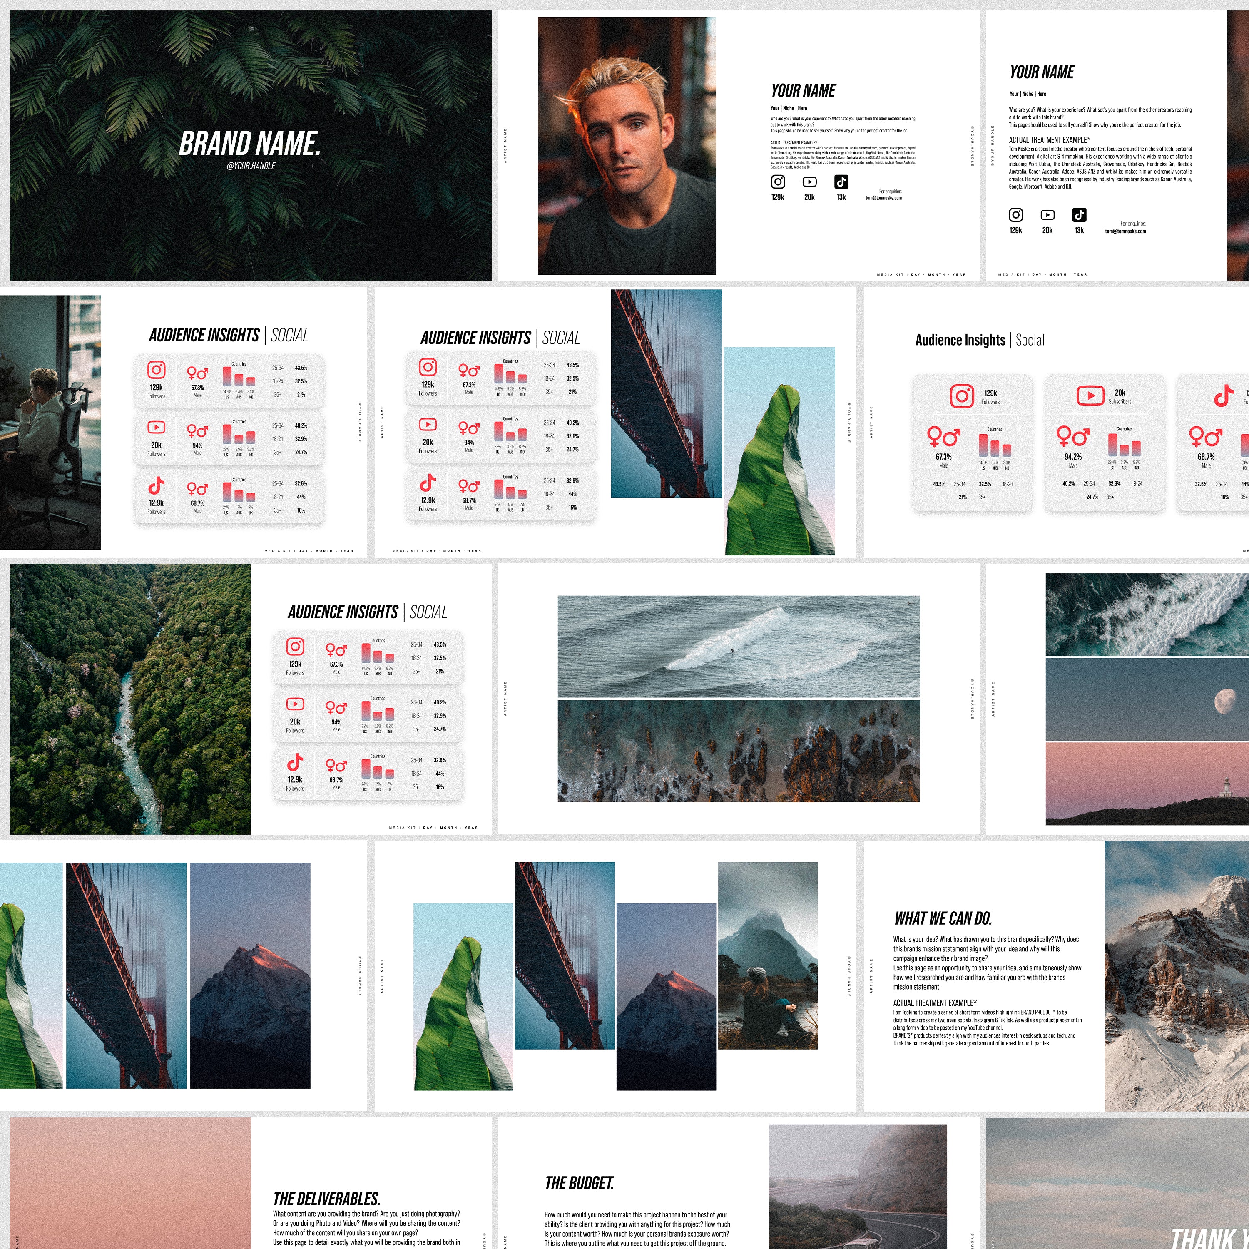Click the large Instagram icon above 129k Followers card
This screenshot has width=1249, height=1249.
[961, 396]
